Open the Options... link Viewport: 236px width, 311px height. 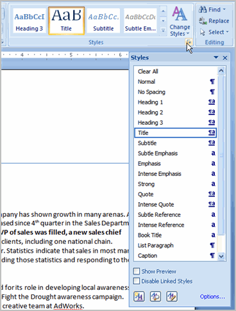[x=212, y=296]
